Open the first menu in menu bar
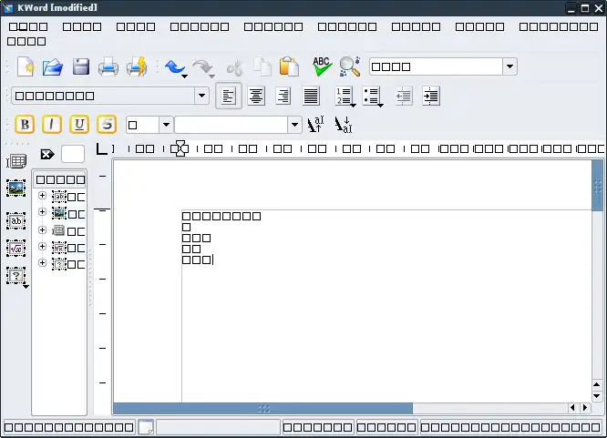Screen dimensions: 607x438 click(x=27, y=27)
